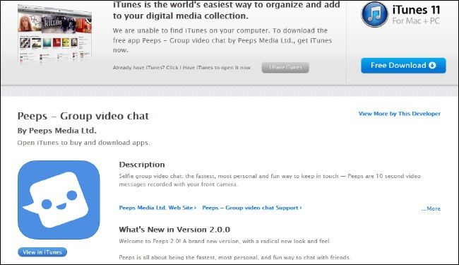The image size is (459, 265).
Task: Click the iTunes is the world's easiest way headline
Action: click(x=226, y=11)
